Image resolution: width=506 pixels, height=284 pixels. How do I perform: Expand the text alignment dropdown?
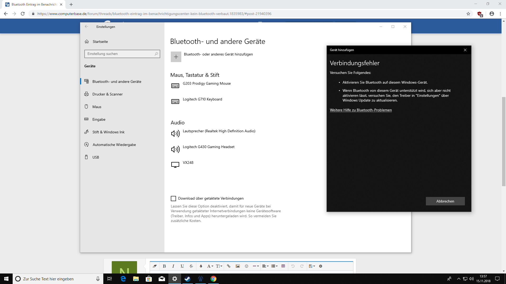tap(265, 266)
